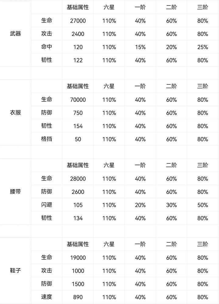Select the 鞋子 category cell
The width and height of the screenshot is (219, 304).
point(16,271)
